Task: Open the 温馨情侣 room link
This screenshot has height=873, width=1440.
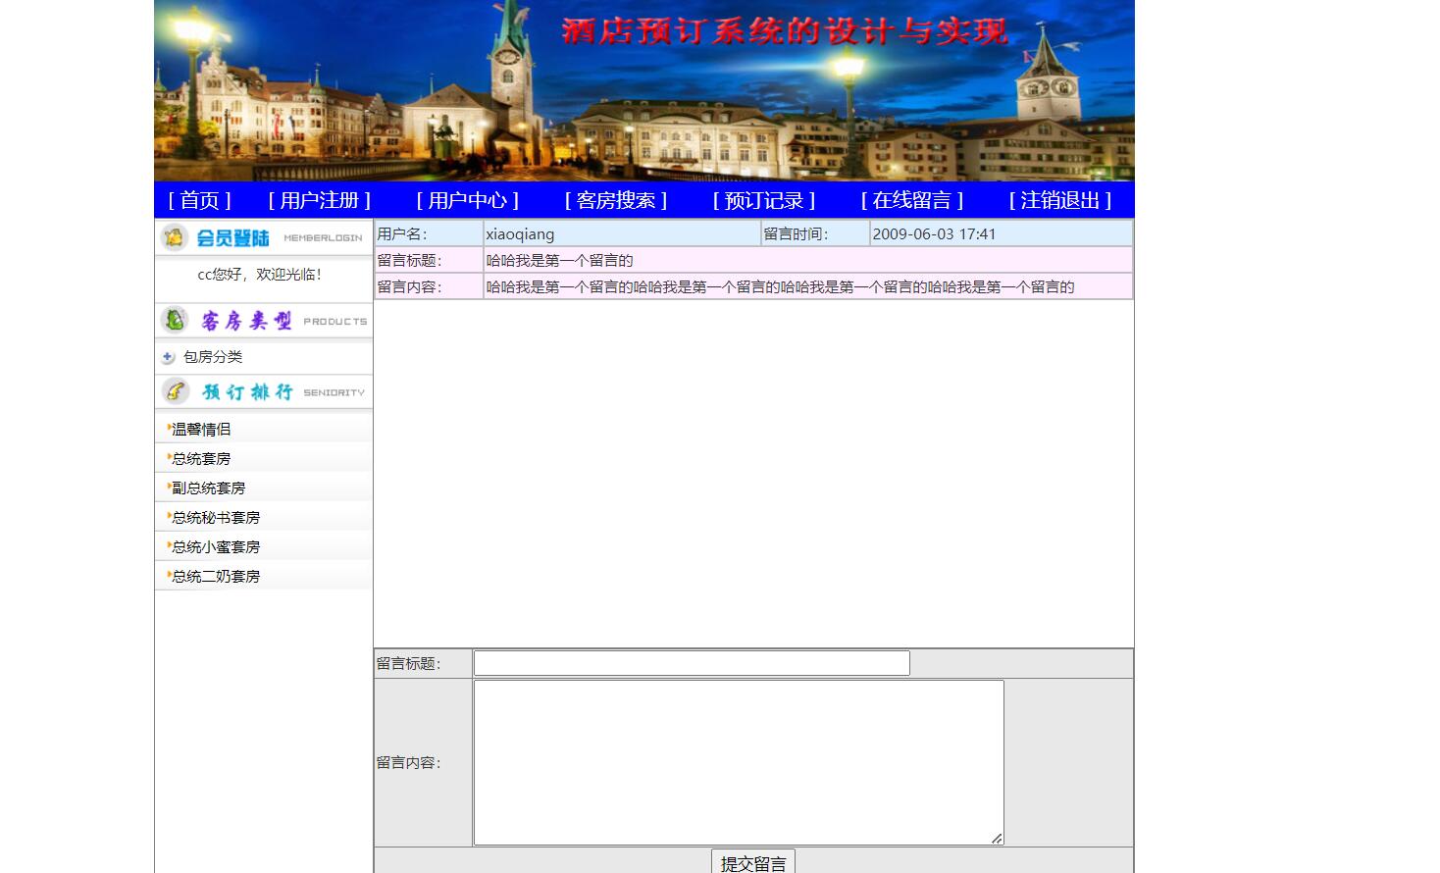Action: coord(201,429)
